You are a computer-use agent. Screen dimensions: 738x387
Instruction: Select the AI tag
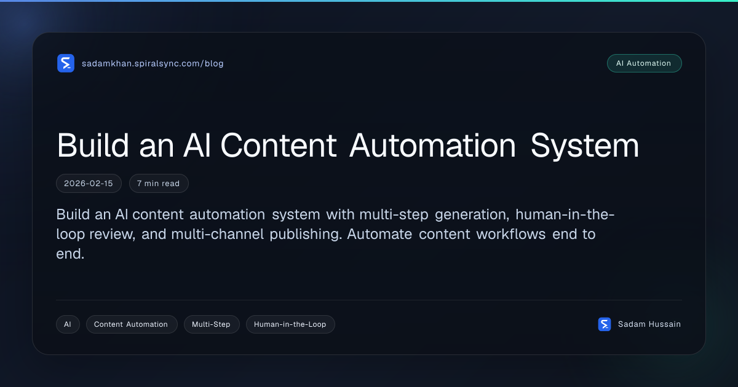pos(68,324)
